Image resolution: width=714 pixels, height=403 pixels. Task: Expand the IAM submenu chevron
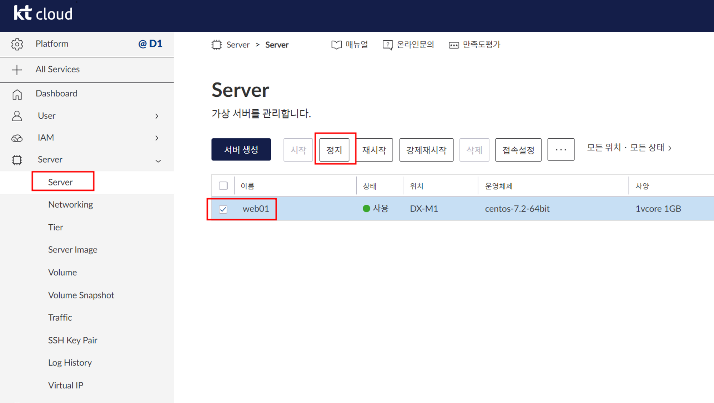click(157, 138)
